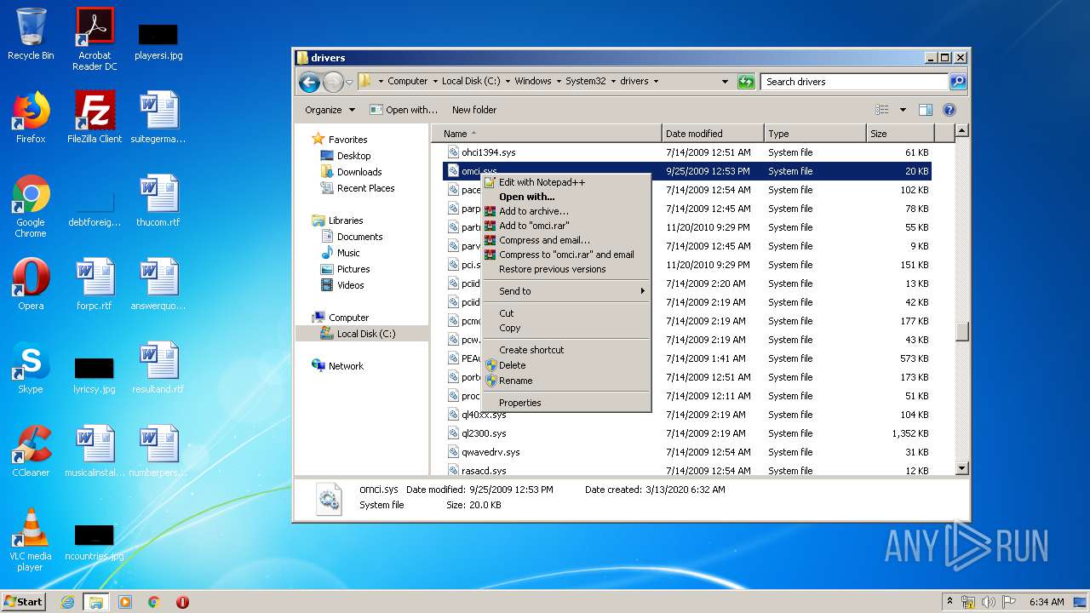Click New folder toolbar button

(474, 110)
